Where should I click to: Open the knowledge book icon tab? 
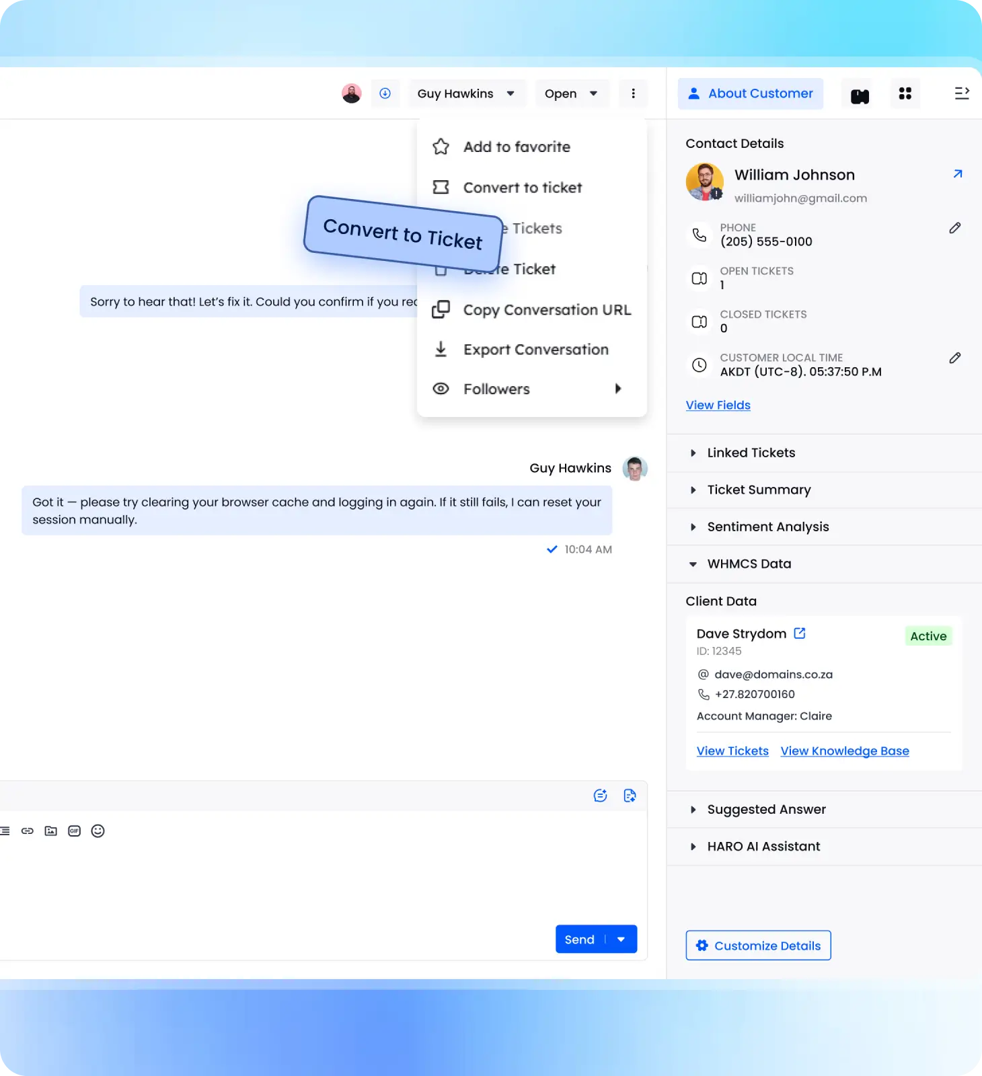point(860,95)
